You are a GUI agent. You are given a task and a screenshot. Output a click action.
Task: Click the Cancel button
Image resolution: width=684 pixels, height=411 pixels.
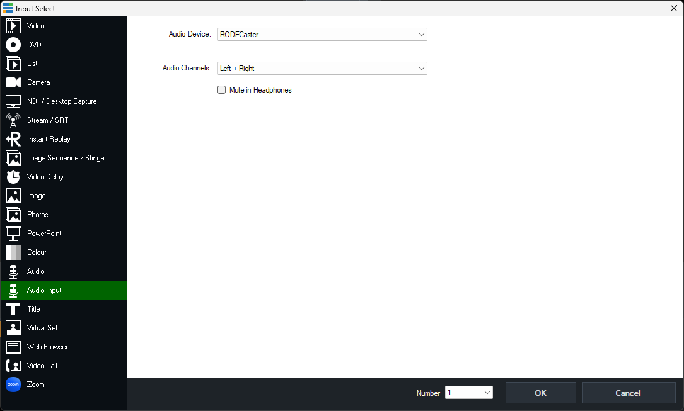click(628, 393)
